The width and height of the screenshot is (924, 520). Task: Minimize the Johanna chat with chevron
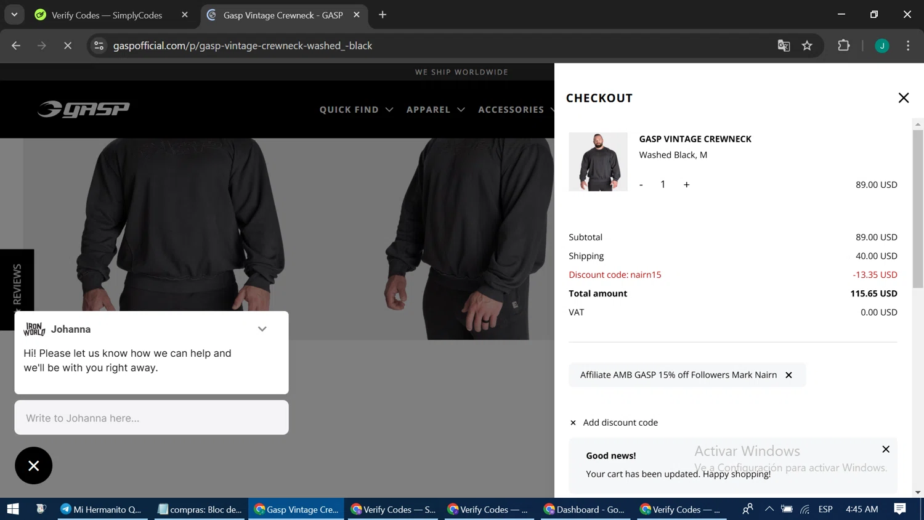[262, 329]
